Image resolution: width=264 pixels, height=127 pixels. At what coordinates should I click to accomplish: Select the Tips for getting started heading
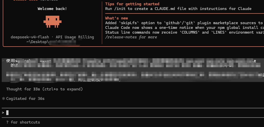tap(132, 4)
